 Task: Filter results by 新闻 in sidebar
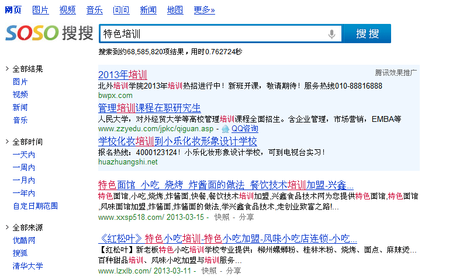(20, 107)
